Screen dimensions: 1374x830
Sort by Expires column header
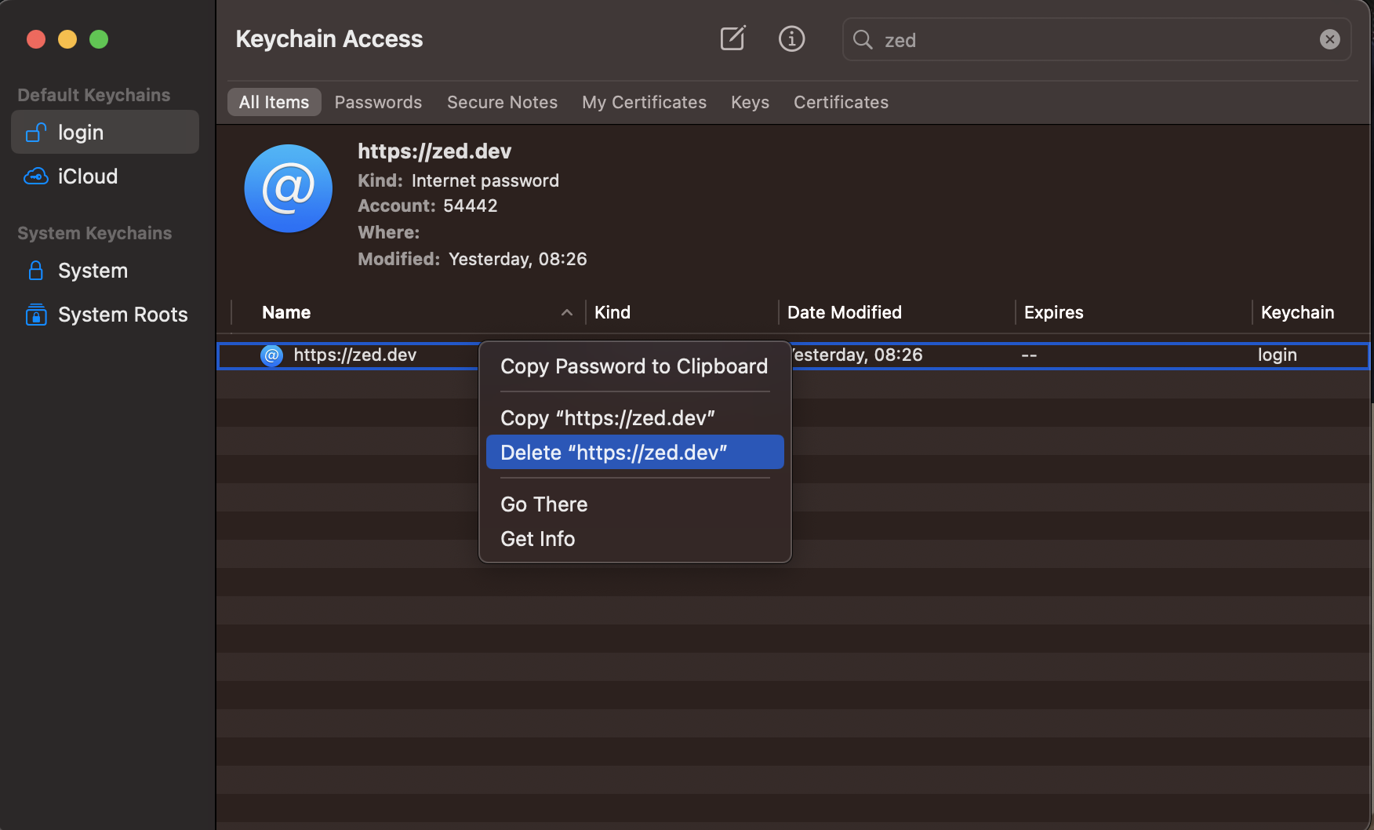(1053, 313)
